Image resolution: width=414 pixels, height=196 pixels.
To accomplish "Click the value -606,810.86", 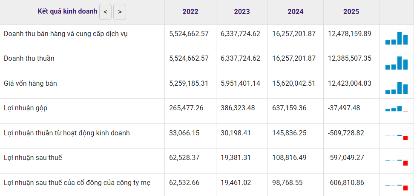I will point(346,182).
